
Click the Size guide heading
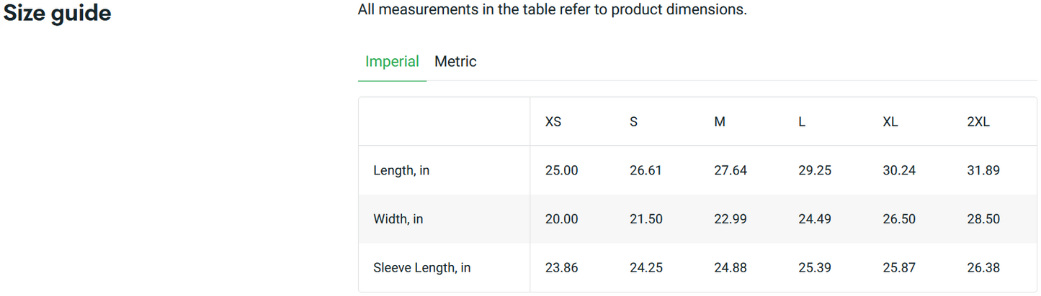coord(58,13)
